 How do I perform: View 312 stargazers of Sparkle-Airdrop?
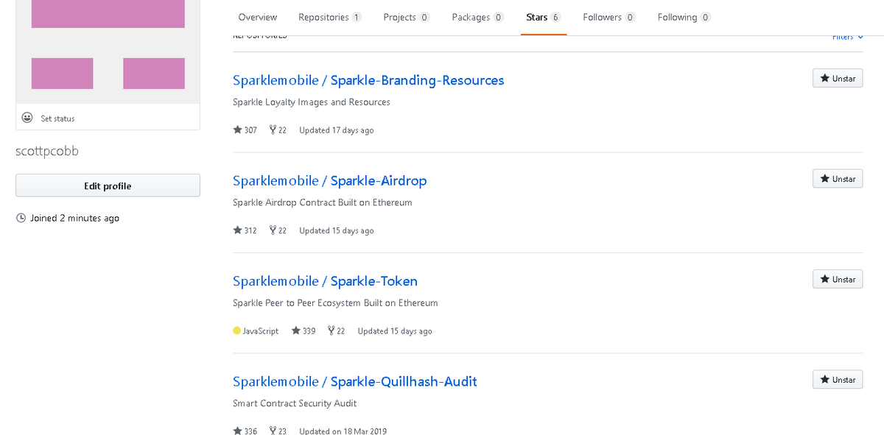tap(245, 230)
